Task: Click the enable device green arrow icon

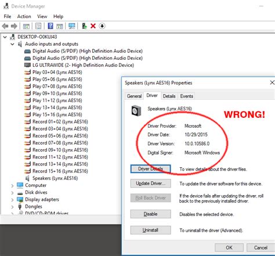Action: point(84,26)
